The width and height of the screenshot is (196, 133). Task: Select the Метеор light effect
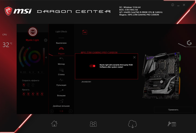pyautogui.click(x=61, y=64)
